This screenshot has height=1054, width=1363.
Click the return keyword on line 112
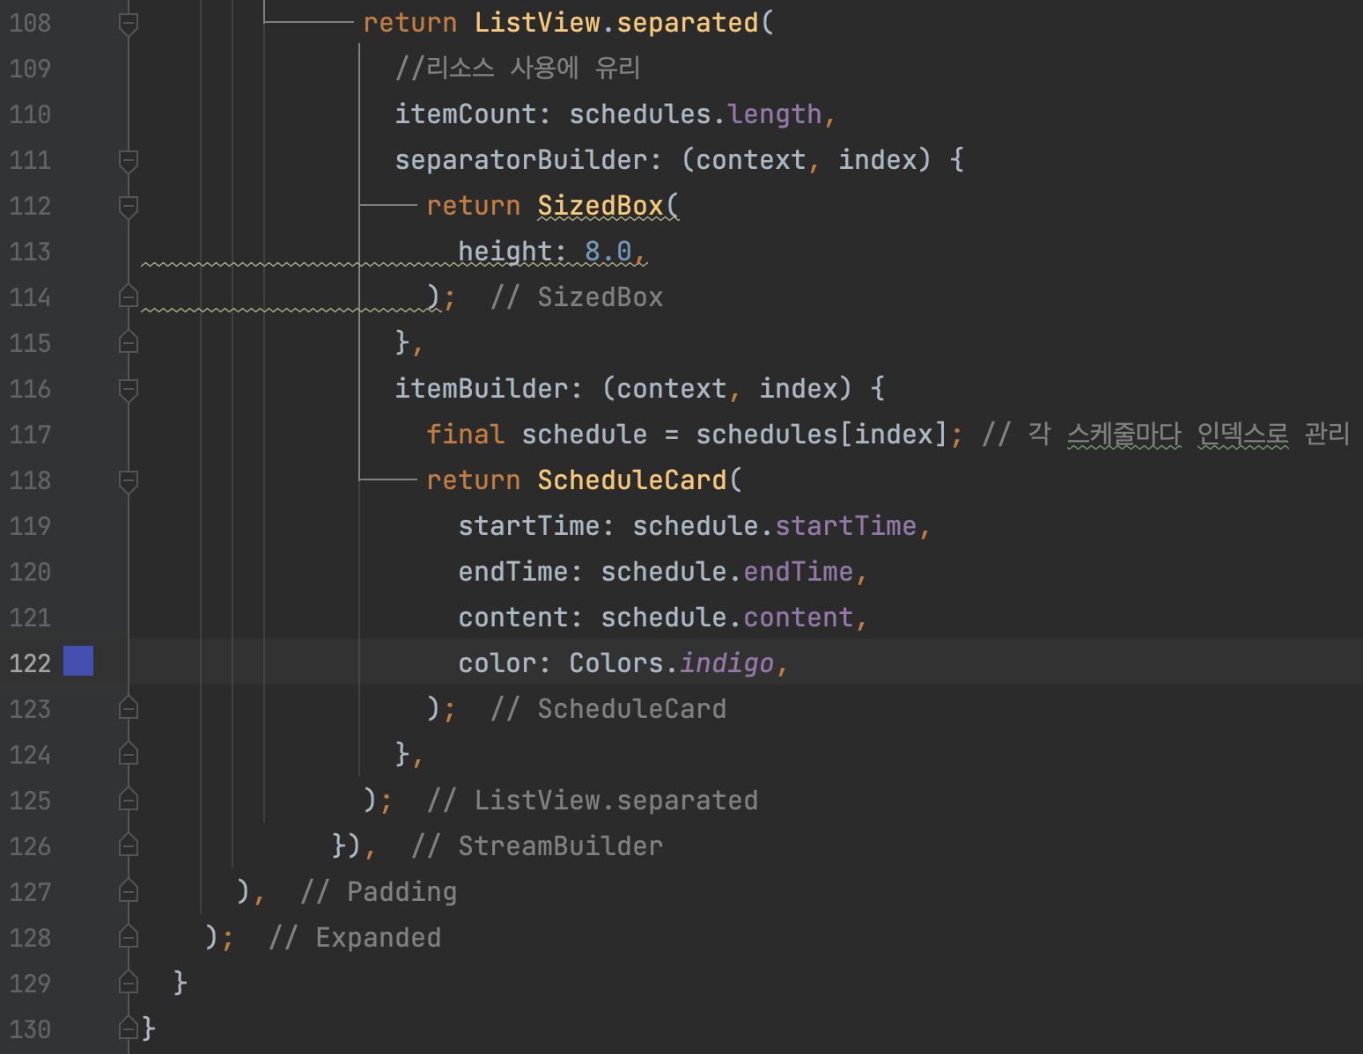(474, 206)
